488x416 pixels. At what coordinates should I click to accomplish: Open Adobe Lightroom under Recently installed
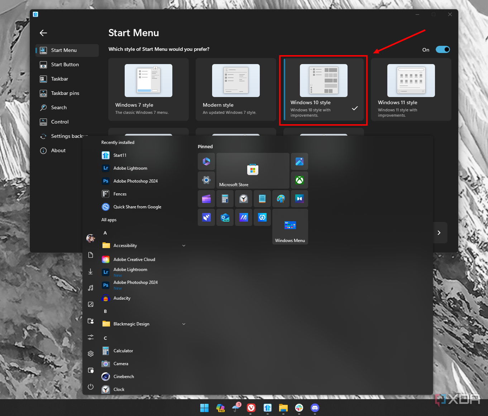click(144, 168)
